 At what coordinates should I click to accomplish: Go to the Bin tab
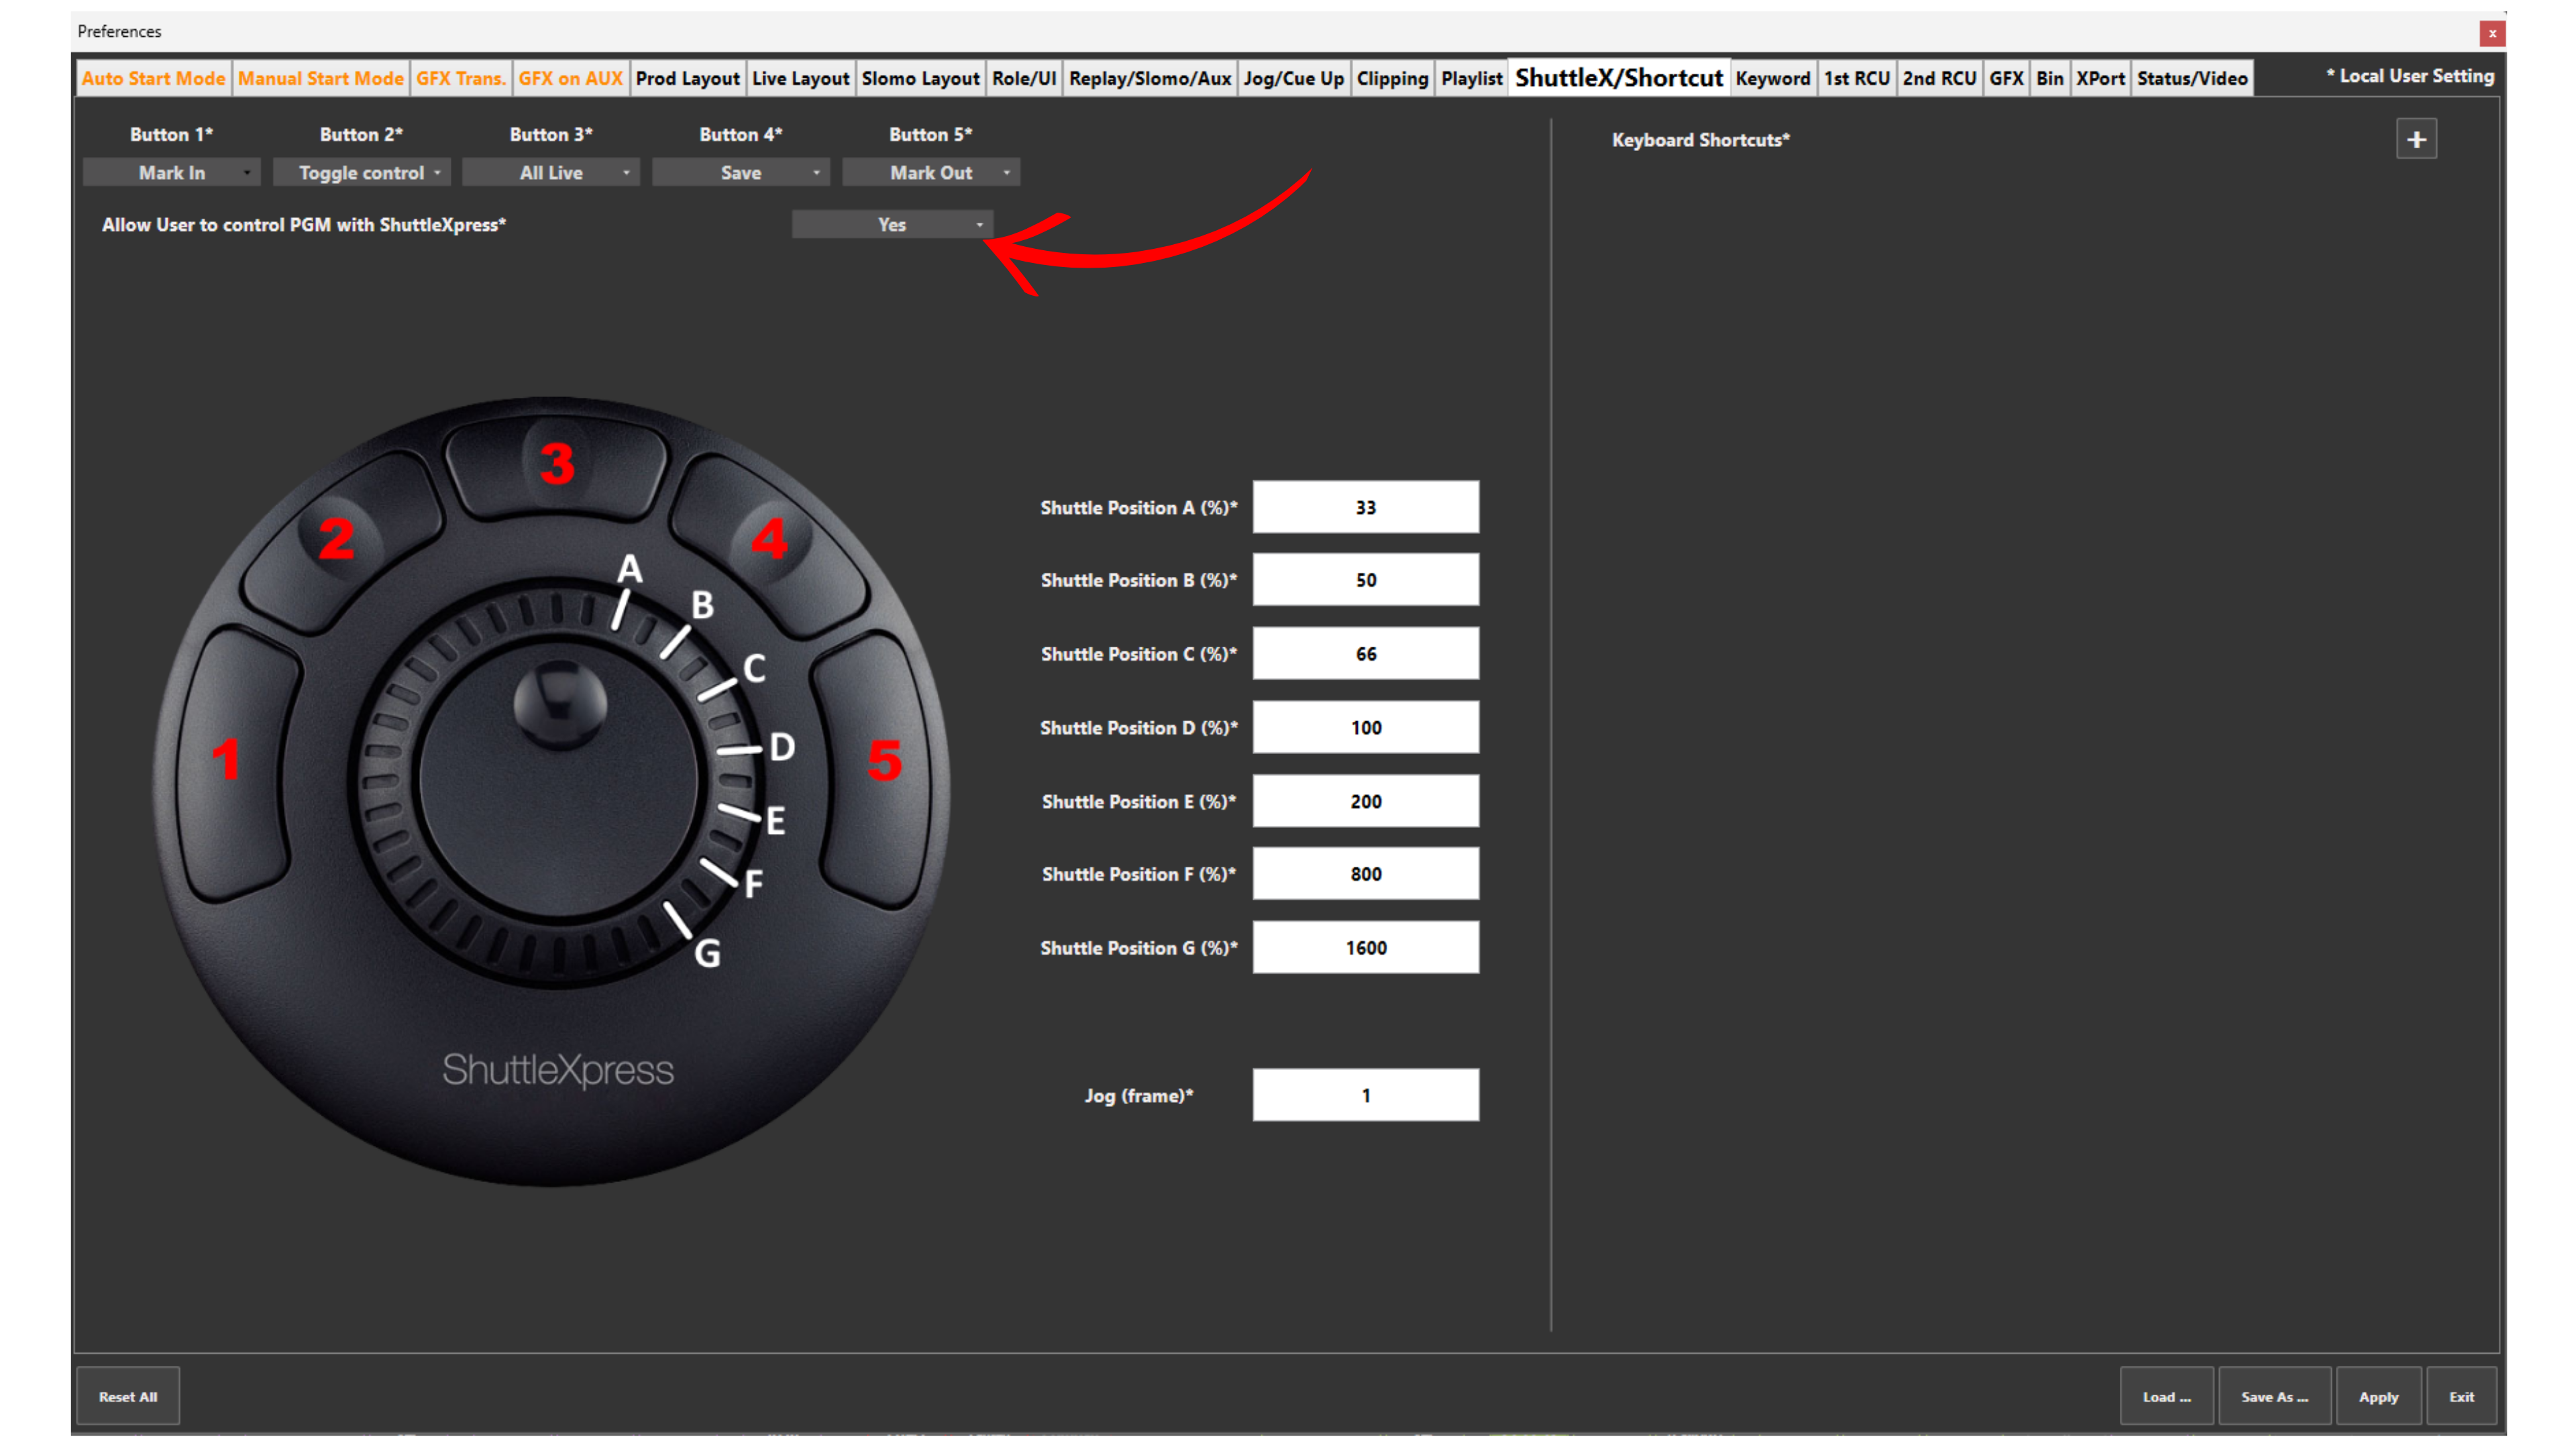tap(2050, 78)
